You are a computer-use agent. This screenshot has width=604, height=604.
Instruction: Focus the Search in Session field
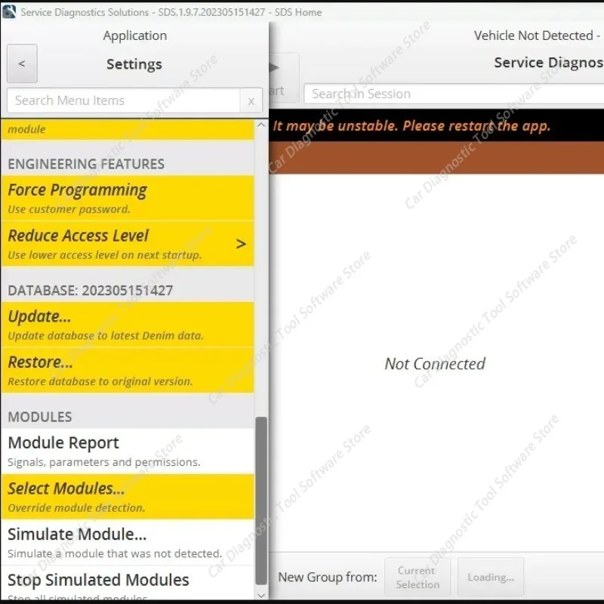(454, 94)
